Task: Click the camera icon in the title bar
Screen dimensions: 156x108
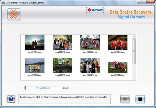Action: [x=3, y=3]
